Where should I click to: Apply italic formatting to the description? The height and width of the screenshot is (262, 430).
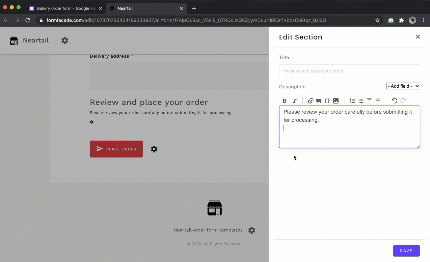coord(294,100)
